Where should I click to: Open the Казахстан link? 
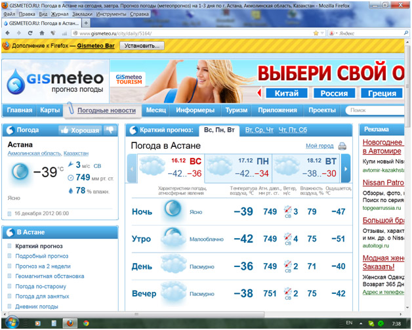coord(76,153)
